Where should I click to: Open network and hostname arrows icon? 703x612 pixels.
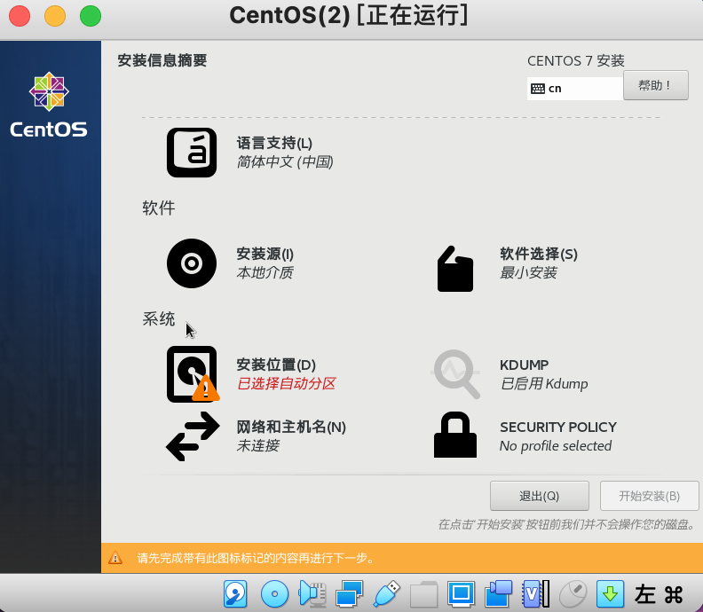coord(193,435)
